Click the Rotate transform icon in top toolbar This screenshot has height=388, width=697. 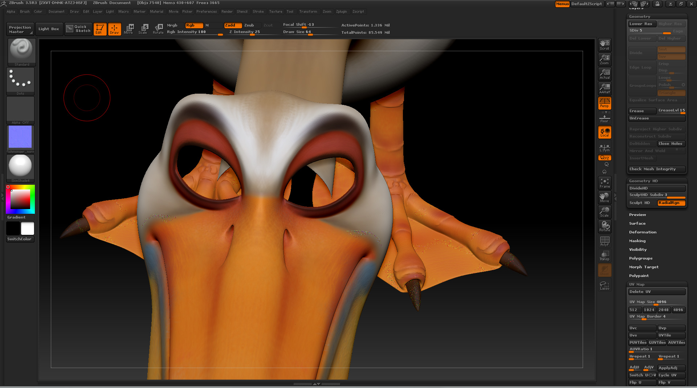[x=158, y=29]
